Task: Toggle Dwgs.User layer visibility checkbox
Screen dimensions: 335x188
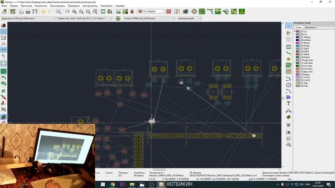Action: coord(300,60)
